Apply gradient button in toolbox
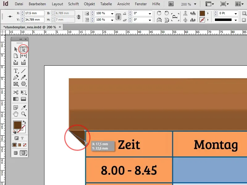Screen dimensions: 247x185 [19, 145]
